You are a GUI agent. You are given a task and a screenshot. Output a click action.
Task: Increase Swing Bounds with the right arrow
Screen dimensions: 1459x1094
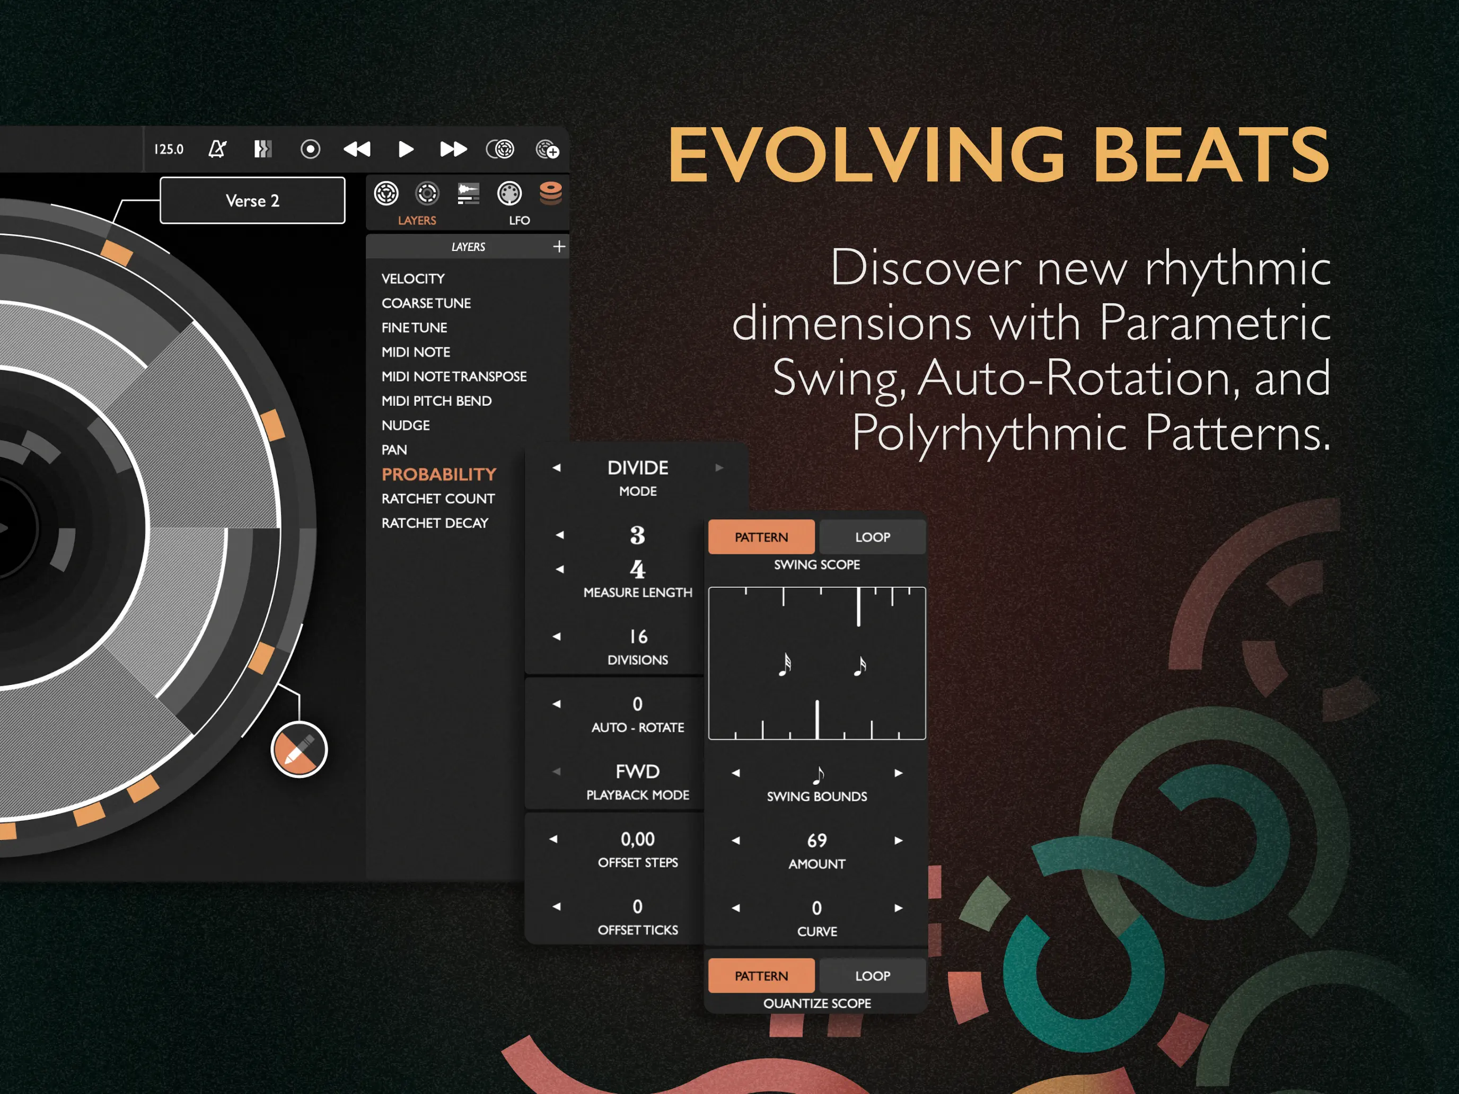tap(898, 774)
